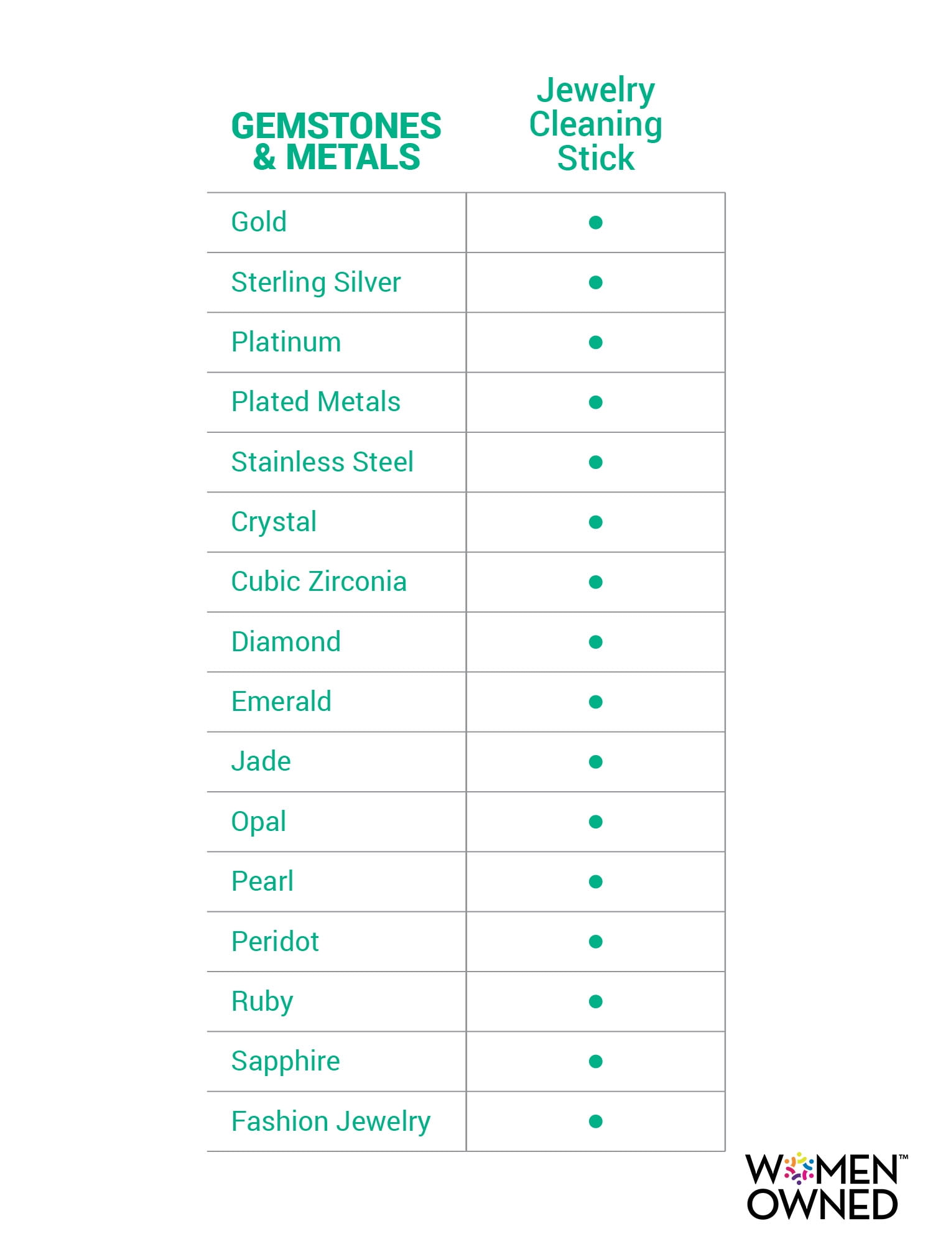This screenshot has width=933, height=1244.
Task: Click the green dot for Gold
Action: (x=595, y=223)
